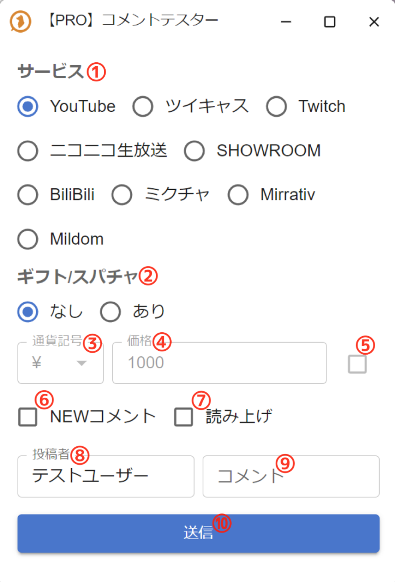
Task: Check the 読み上げ option
Action: coord(183,417)
